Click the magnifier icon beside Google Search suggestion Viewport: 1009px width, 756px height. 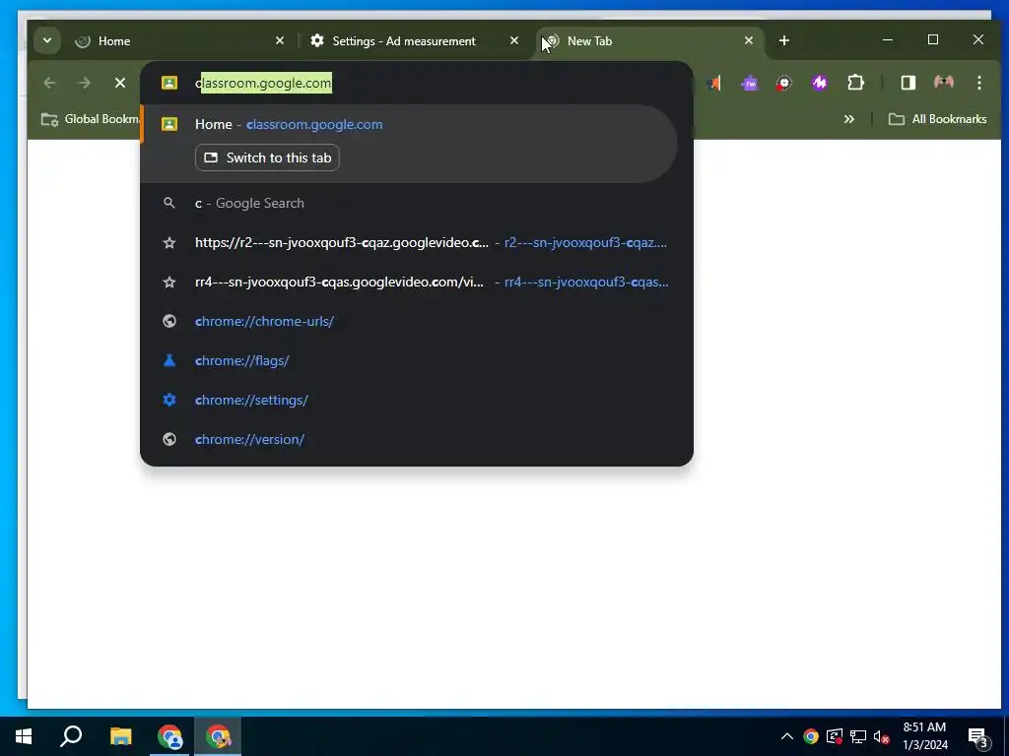pyautogui.click(x=169, y=203)
